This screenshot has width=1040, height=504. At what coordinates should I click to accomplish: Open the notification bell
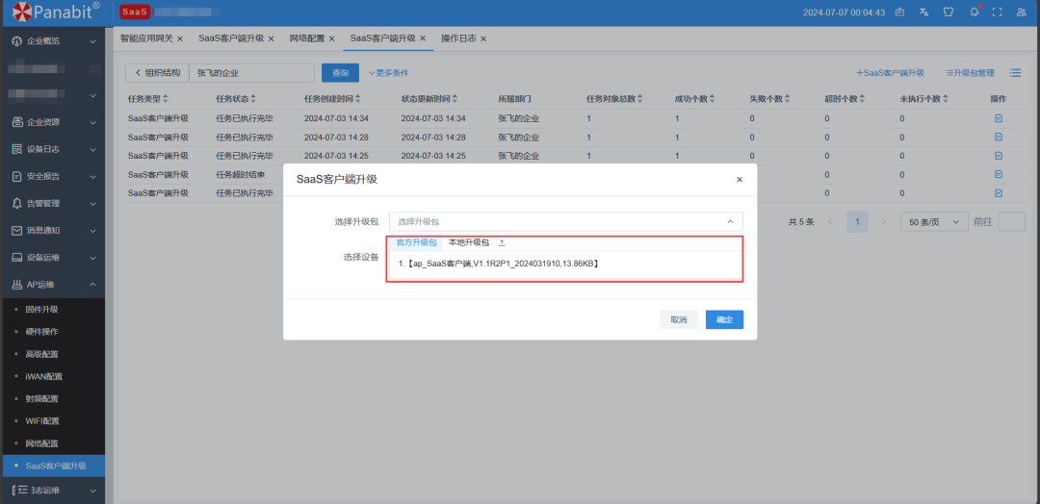coord(975,12)
